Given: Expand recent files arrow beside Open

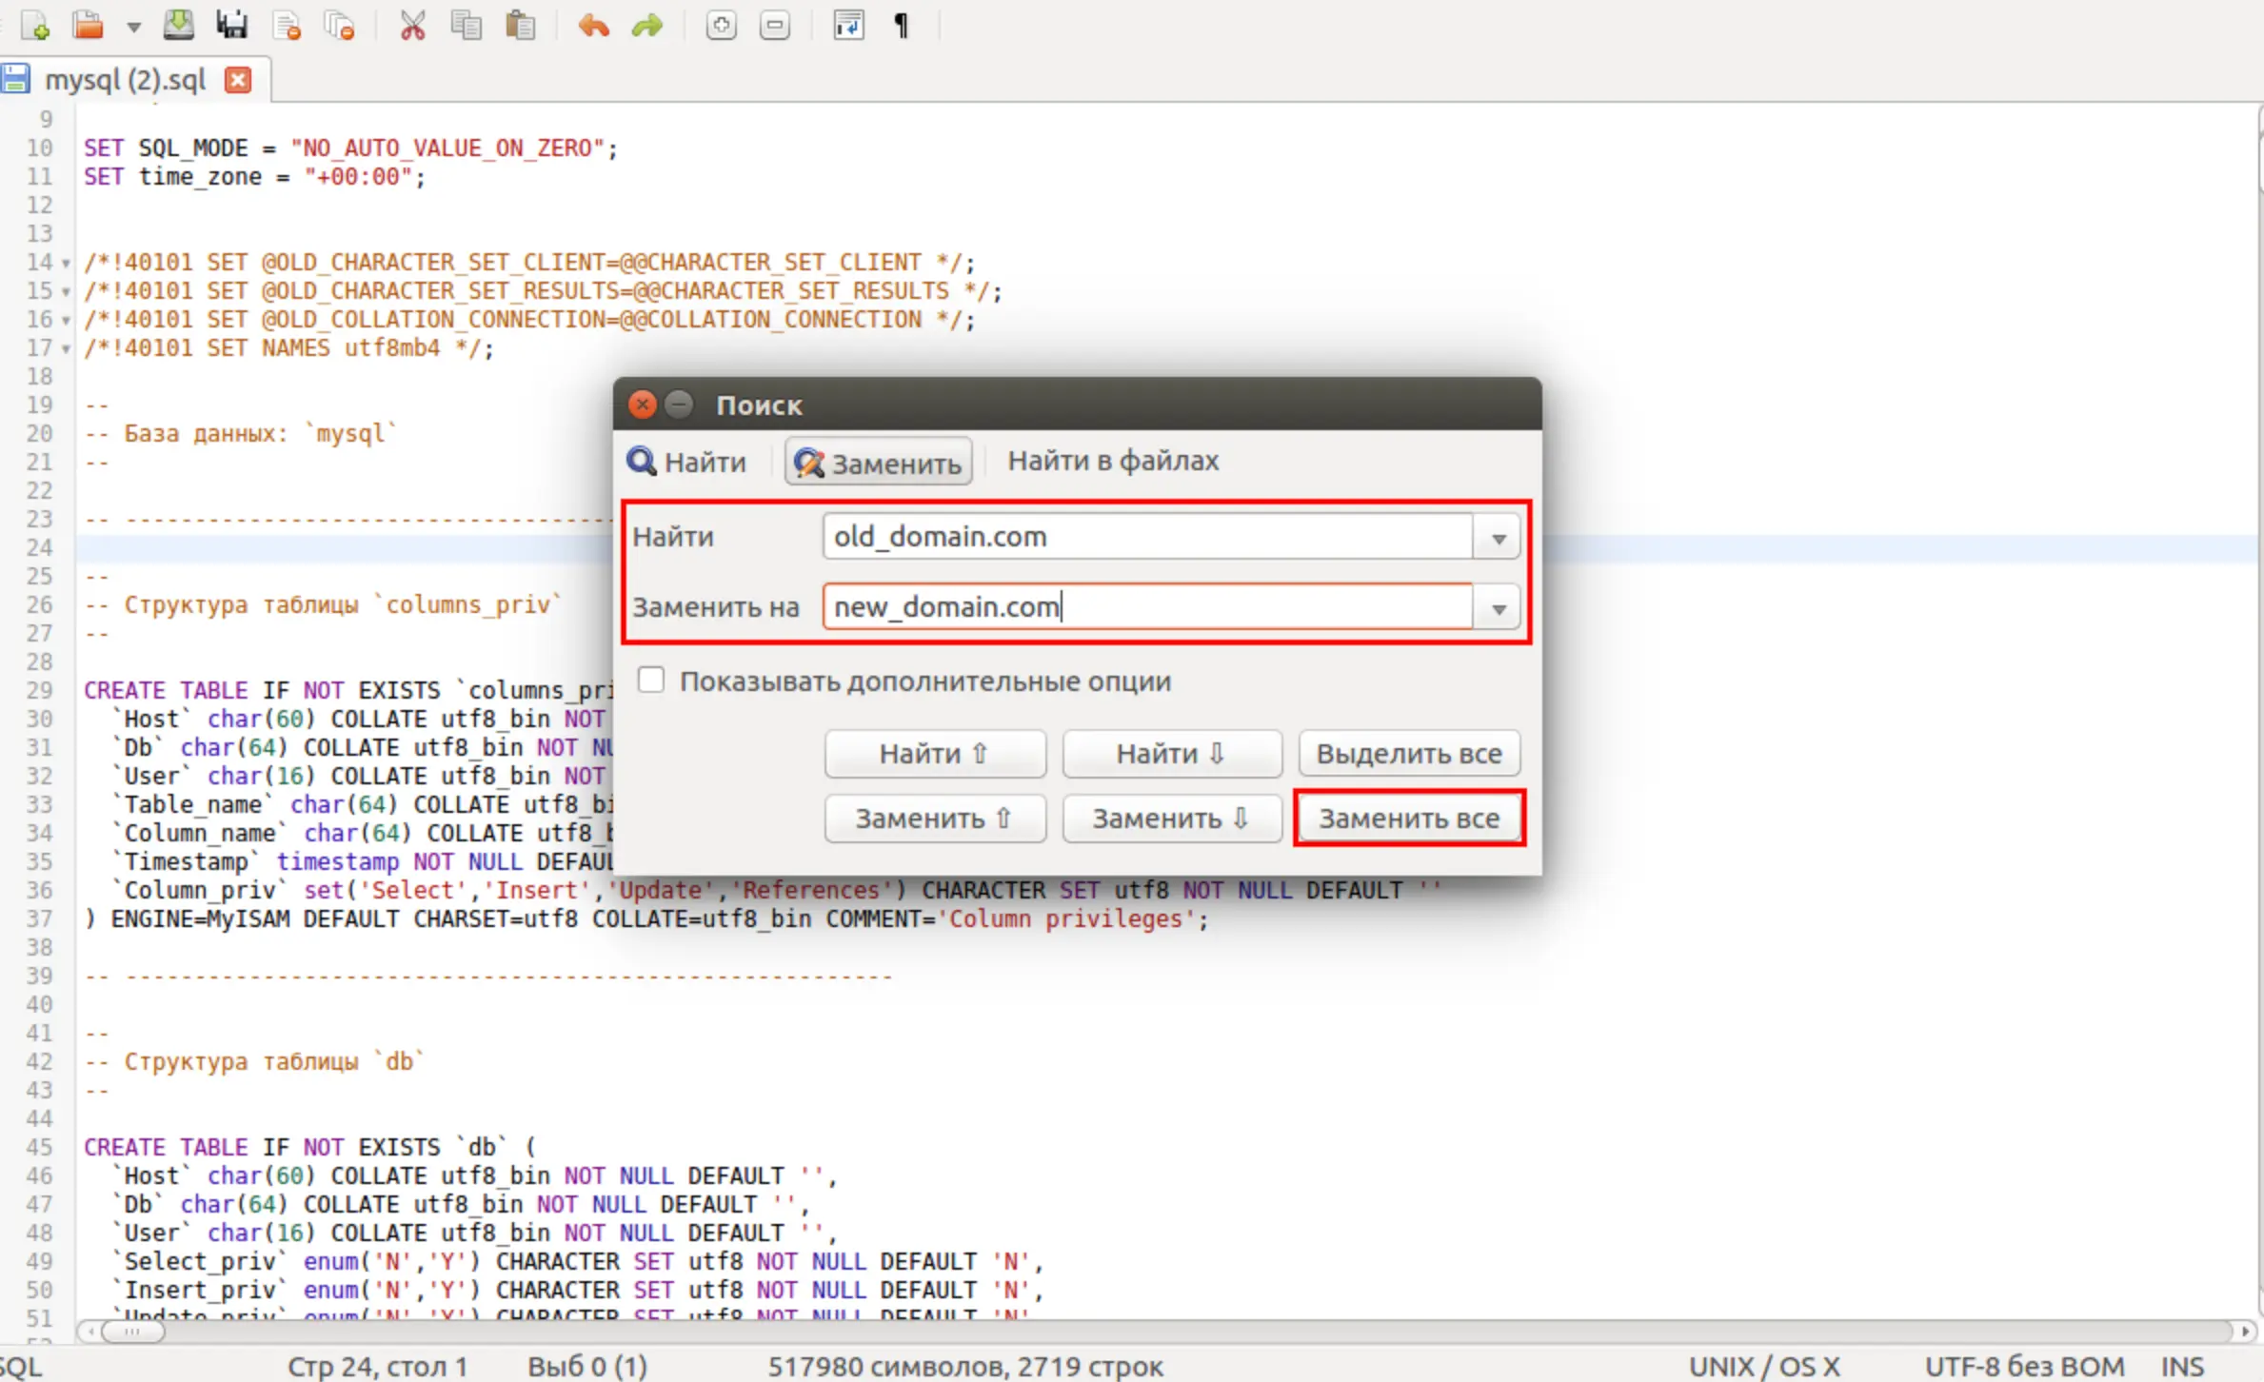Looking at the screenshot, I should coord(133,27).
